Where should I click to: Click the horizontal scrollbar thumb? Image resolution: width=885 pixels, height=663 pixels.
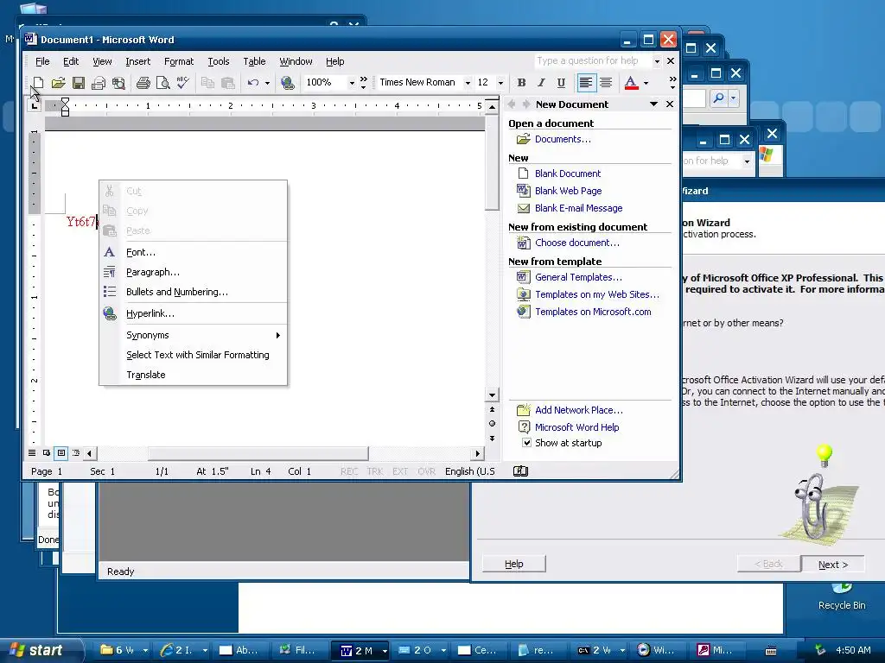(x=258, y=453)
